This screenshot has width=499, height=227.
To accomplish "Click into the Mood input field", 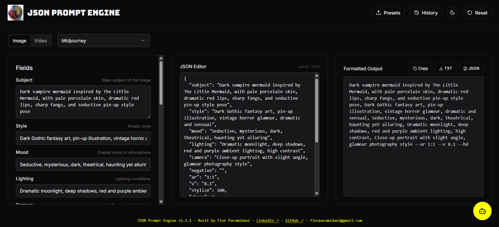I will (83, 164).
